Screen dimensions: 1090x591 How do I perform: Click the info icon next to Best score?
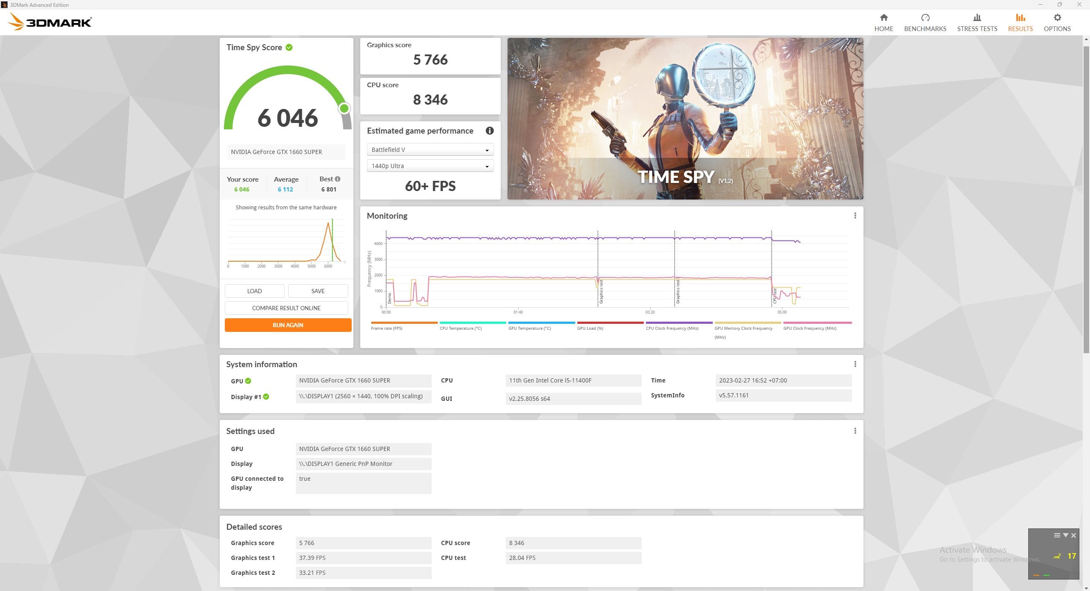tap(338, 179)
